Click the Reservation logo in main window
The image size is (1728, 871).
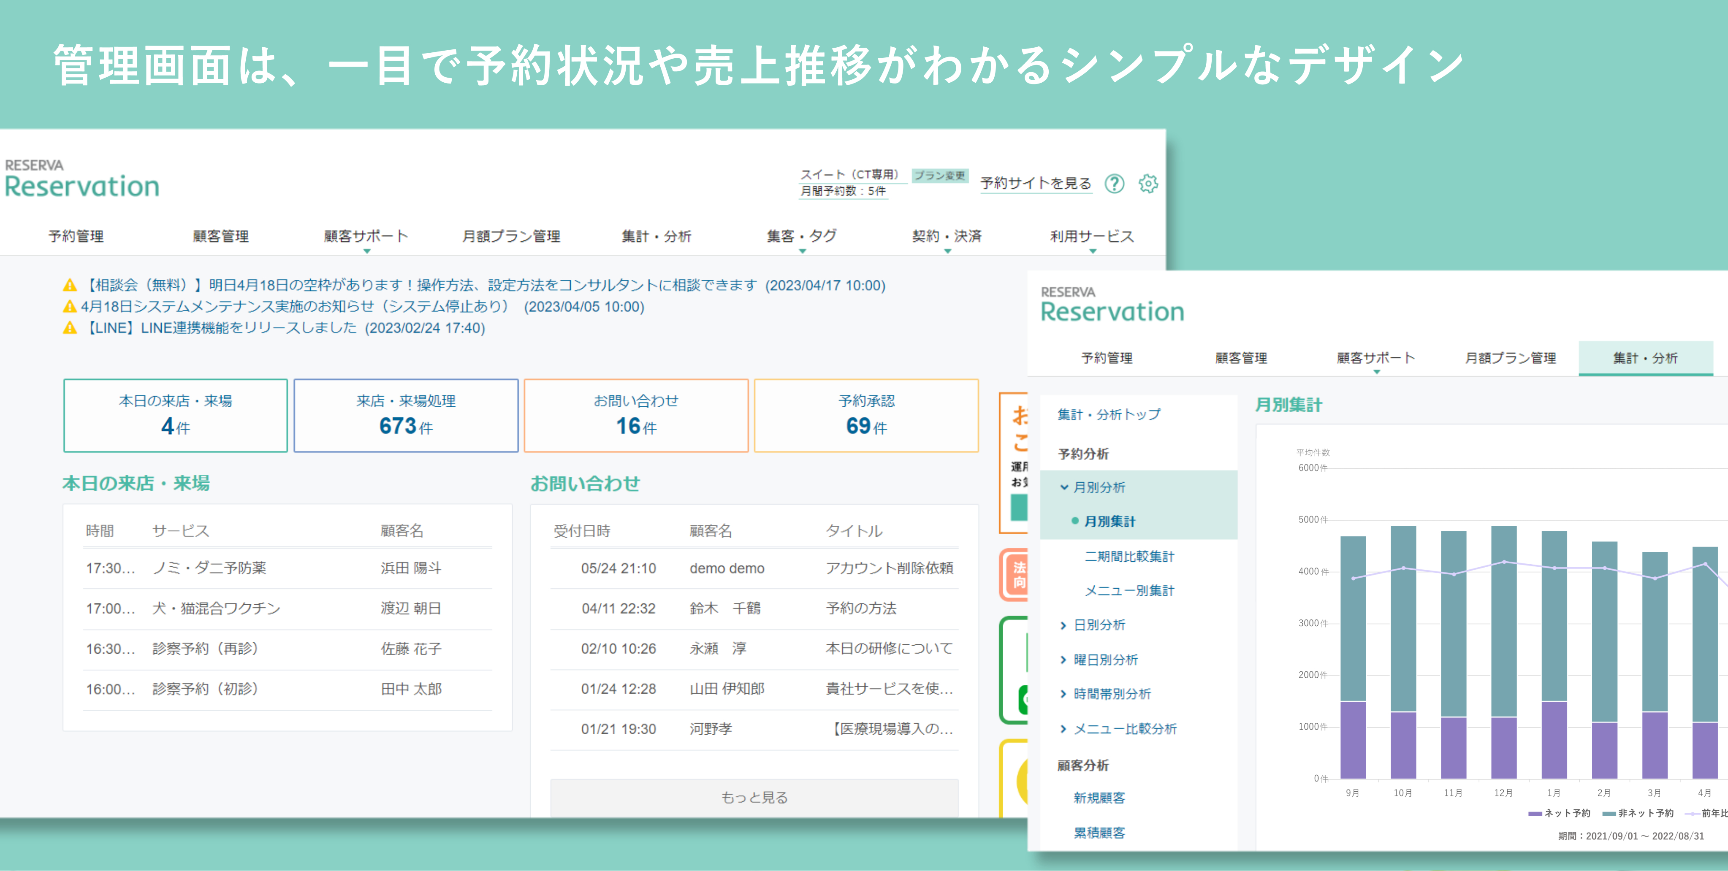[x=82, y=179]
